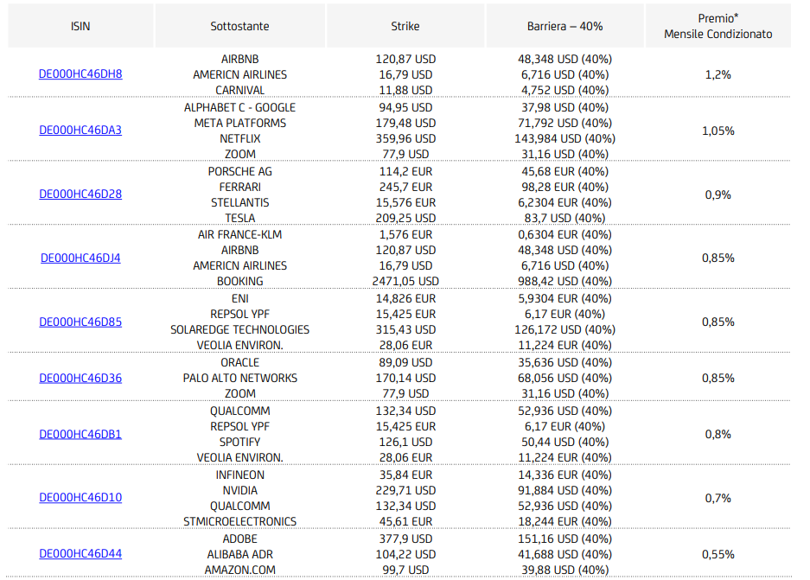Viewport: 810px width, 580px height.
Task: Click the 209,25 USD strike value
Action: tap(405, 218)
